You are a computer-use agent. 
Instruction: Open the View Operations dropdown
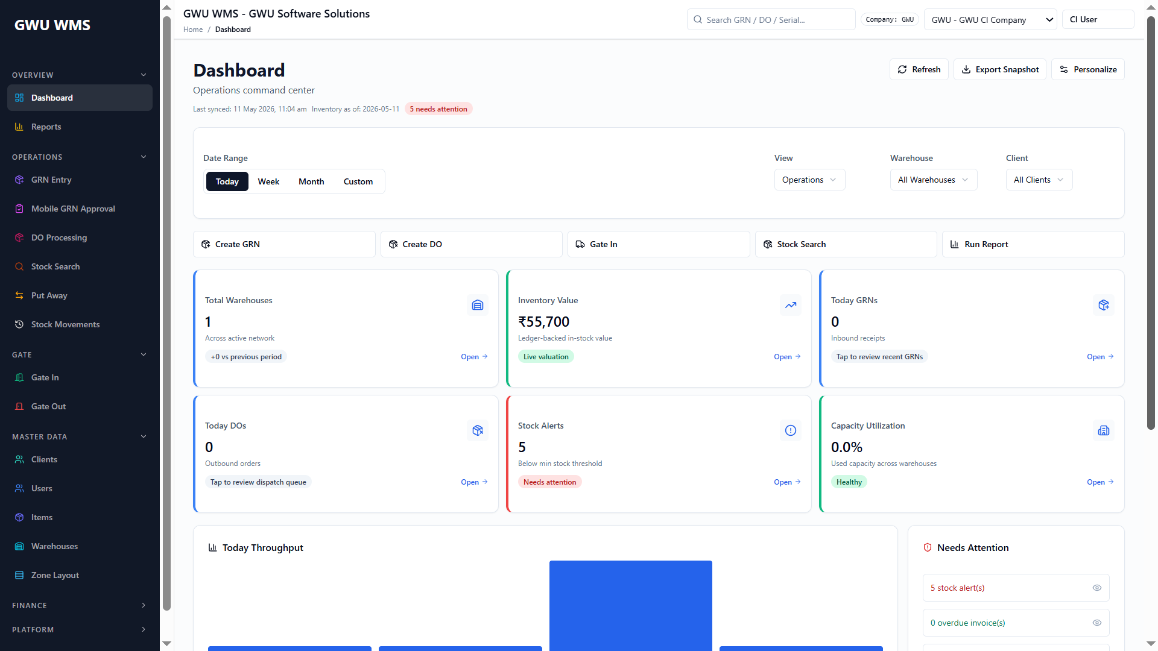pos(809,180)
